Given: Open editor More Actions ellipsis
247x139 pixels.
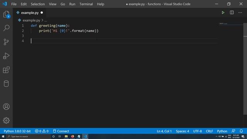Looking at the screenshot, I should (x=240, y=13).
